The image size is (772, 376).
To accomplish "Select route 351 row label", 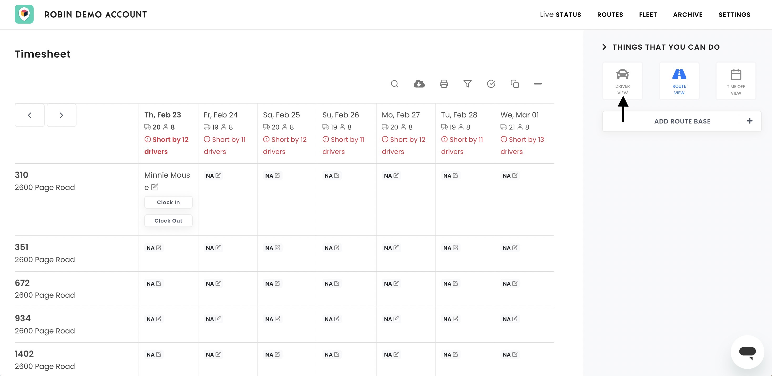I will coord(21,247).
